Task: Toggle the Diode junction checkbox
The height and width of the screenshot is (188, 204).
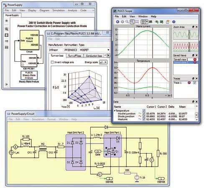Action: click(144, 116)
